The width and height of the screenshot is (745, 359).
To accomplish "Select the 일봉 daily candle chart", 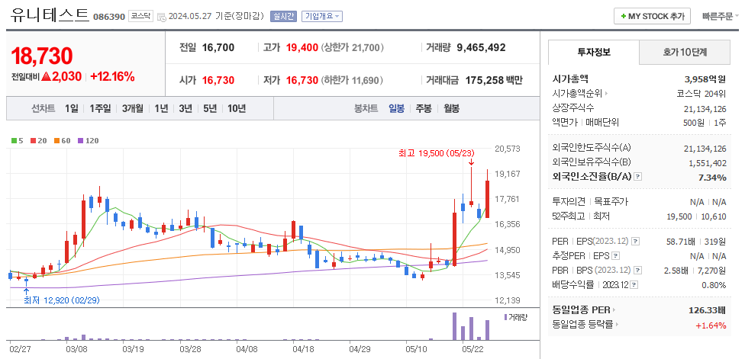I will [396, 108].
